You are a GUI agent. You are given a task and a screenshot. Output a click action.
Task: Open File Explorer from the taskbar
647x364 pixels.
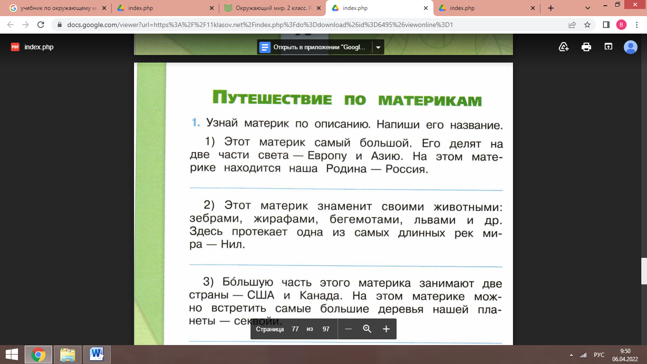pos(68,355)
